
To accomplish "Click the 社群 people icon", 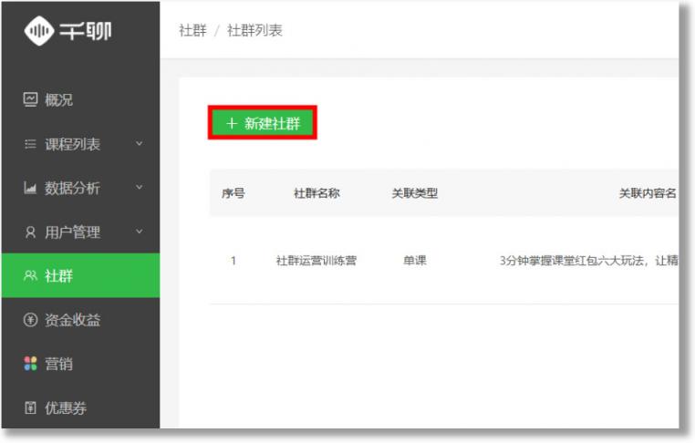I will pyautogui.click(x=30, y=276).
